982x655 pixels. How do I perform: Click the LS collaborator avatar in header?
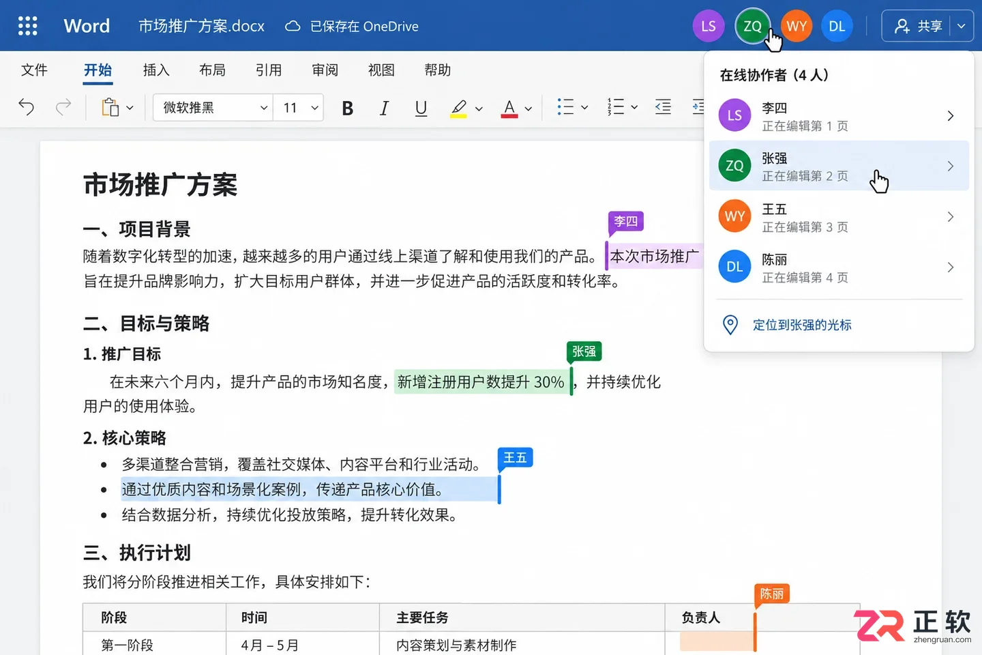(x=709, y=27)
